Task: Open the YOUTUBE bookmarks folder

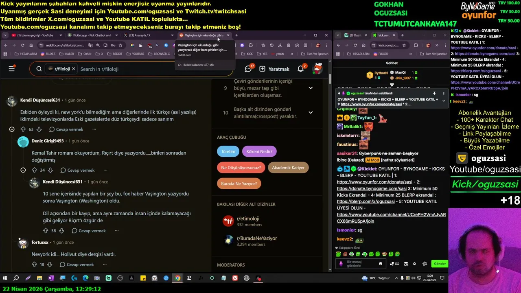Action: coord(135,54)
